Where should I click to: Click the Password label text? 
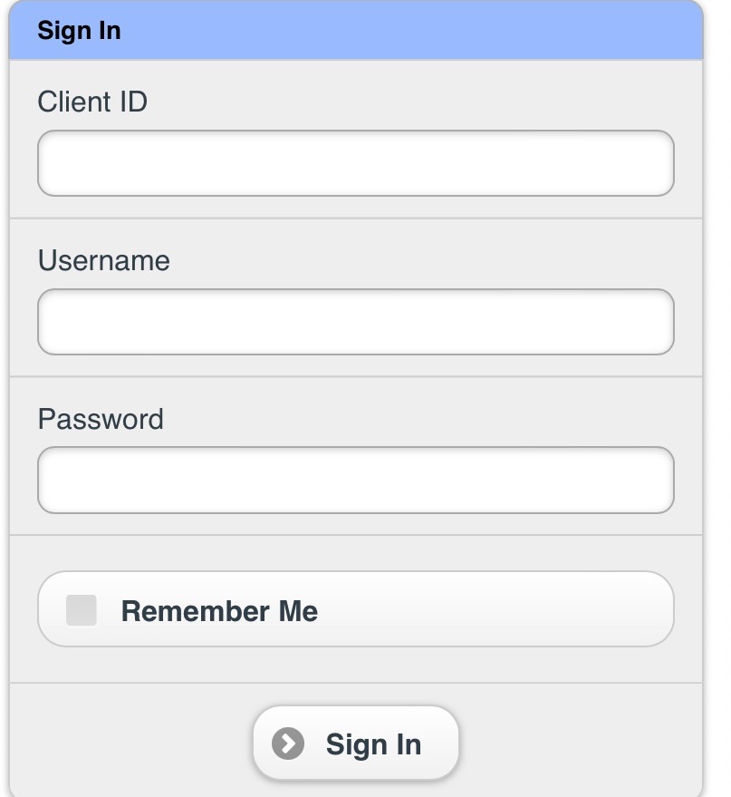[x=101, y=419]
